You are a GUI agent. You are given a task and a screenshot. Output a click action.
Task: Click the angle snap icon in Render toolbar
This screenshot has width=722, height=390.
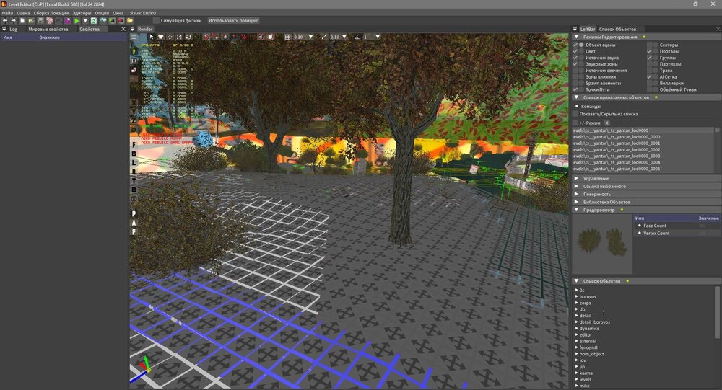(357, 37)
